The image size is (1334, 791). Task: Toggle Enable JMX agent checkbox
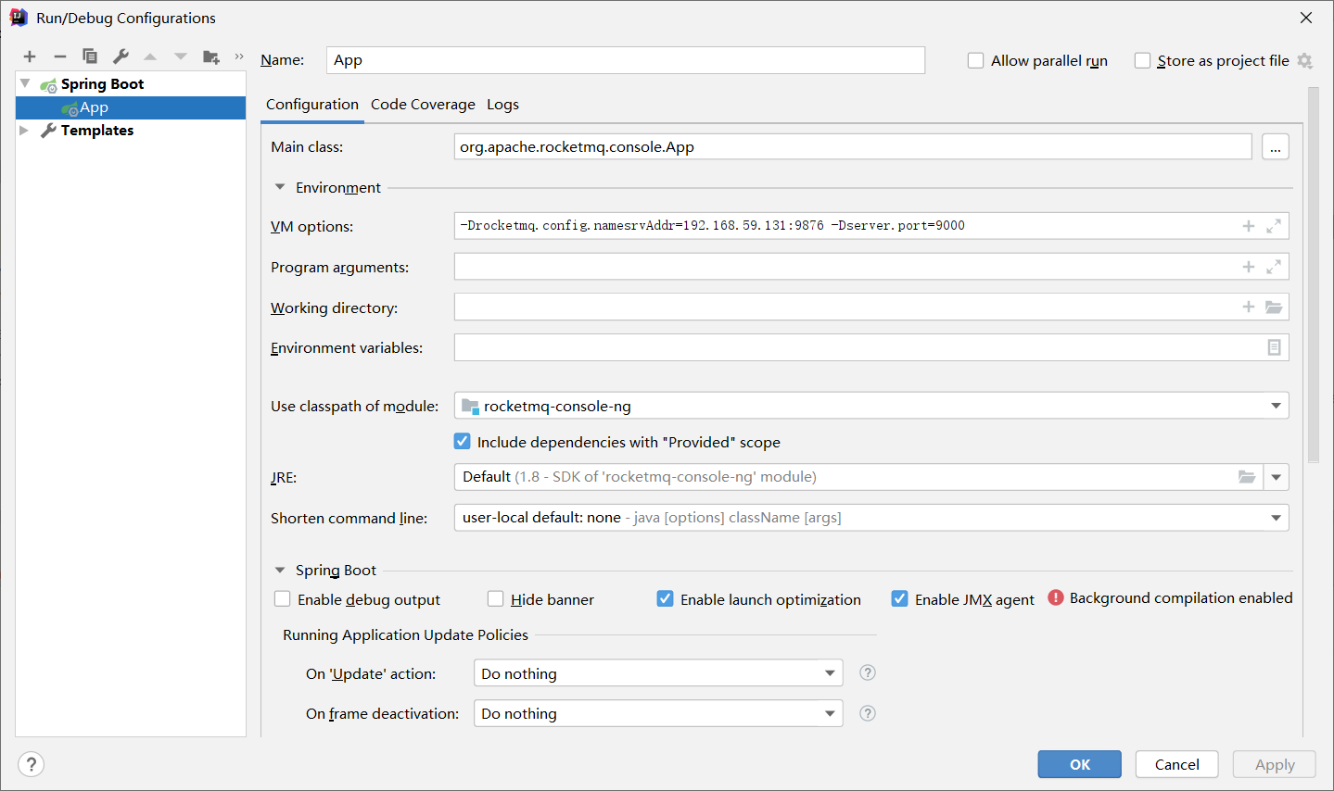[899, 599]
